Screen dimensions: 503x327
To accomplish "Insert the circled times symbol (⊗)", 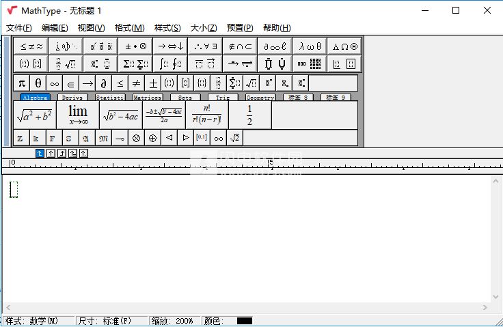I will tap(136, 138).
